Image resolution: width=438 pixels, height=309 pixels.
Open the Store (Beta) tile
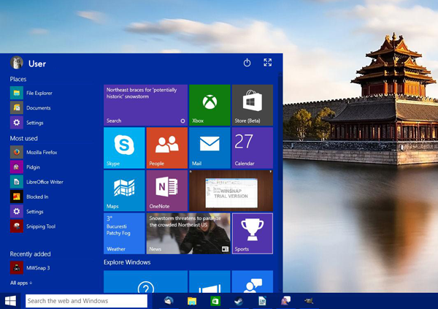coord(253,105)
